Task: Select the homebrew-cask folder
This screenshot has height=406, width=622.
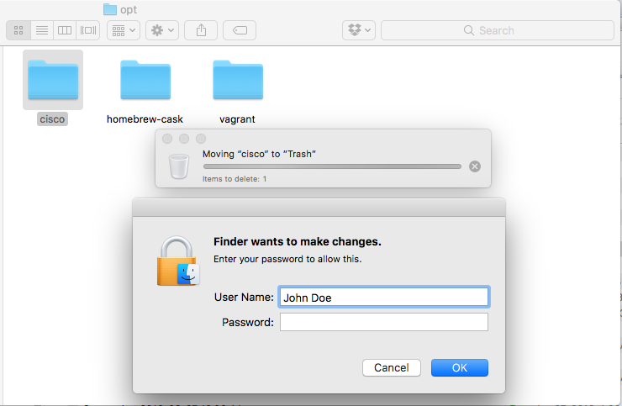Action: click(x=145, y=80)
